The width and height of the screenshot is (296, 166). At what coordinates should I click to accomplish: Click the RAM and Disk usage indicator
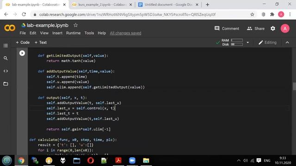(232, 42)
